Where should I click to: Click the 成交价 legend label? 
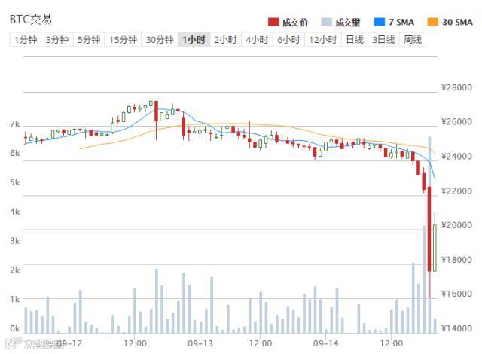(294, 22)
